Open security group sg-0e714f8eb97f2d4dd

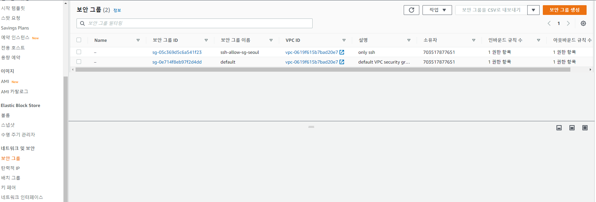click(x=177, y=62)
